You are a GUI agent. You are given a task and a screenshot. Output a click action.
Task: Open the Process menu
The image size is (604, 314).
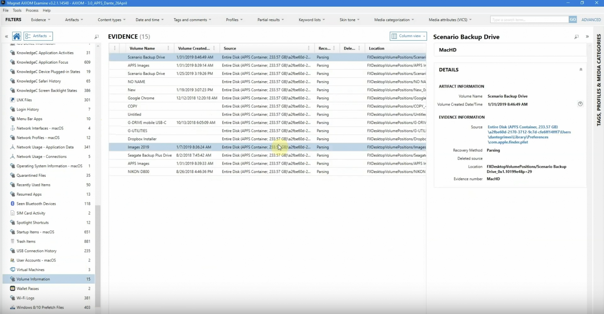[32, 10]
